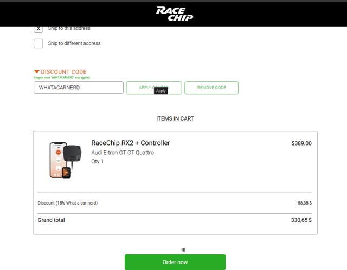Uncheck Ship to this address checkbox
The image size is (347, 270).
[x=38, y=29]
